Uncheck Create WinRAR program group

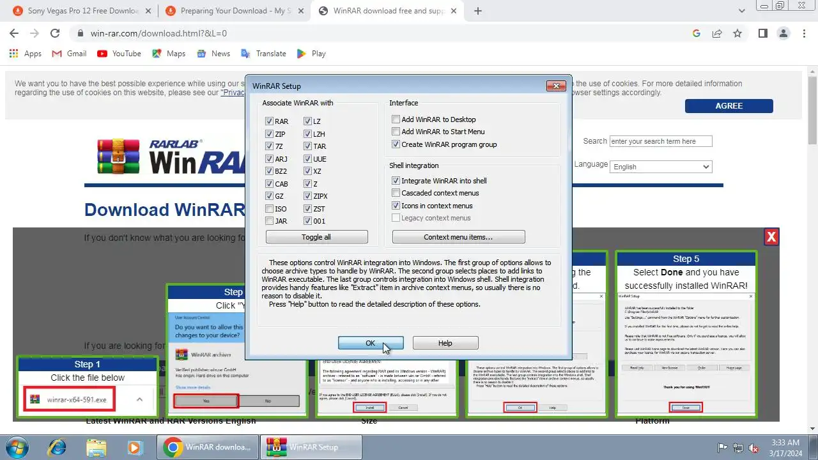point(396,144)
